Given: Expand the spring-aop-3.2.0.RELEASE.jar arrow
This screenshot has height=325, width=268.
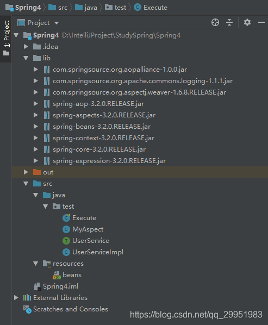Looking at the screenshot, I should pyautogui.click(x=36, y=104).
